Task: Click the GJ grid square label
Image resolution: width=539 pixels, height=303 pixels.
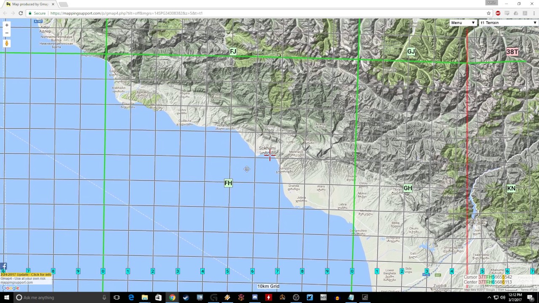Action: click(x=411, y=52)
